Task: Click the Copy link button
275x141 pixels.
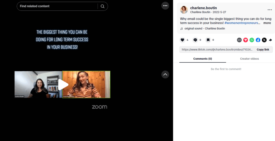Action: pyautogui.click(x=263, y=50)
